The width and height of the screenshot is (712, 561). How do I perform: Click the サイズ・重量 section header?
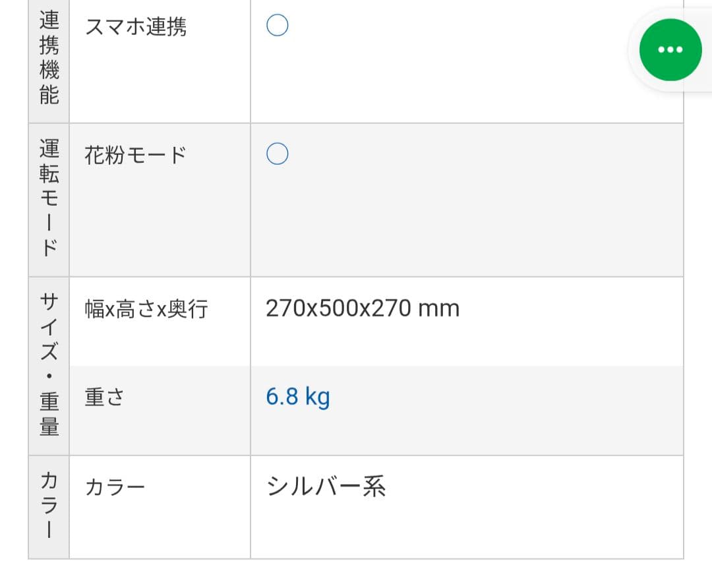(47, 364)
